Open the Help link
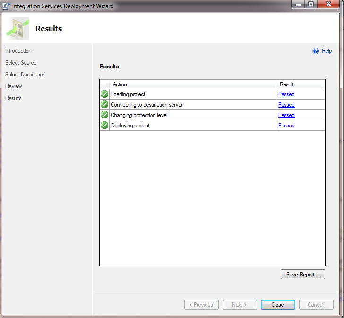344x318 pixels. pos(327,51)
